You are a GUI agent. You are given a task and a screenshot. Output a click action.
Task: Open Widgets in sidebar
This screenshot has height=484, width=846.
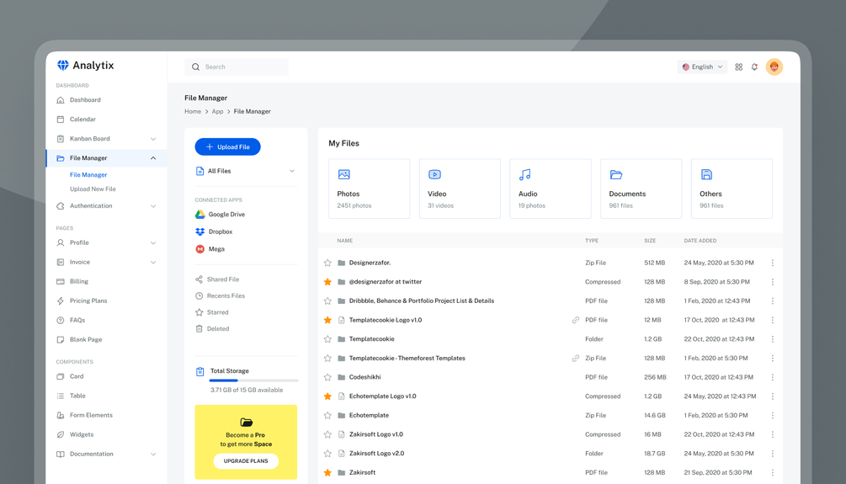point(75,435)
